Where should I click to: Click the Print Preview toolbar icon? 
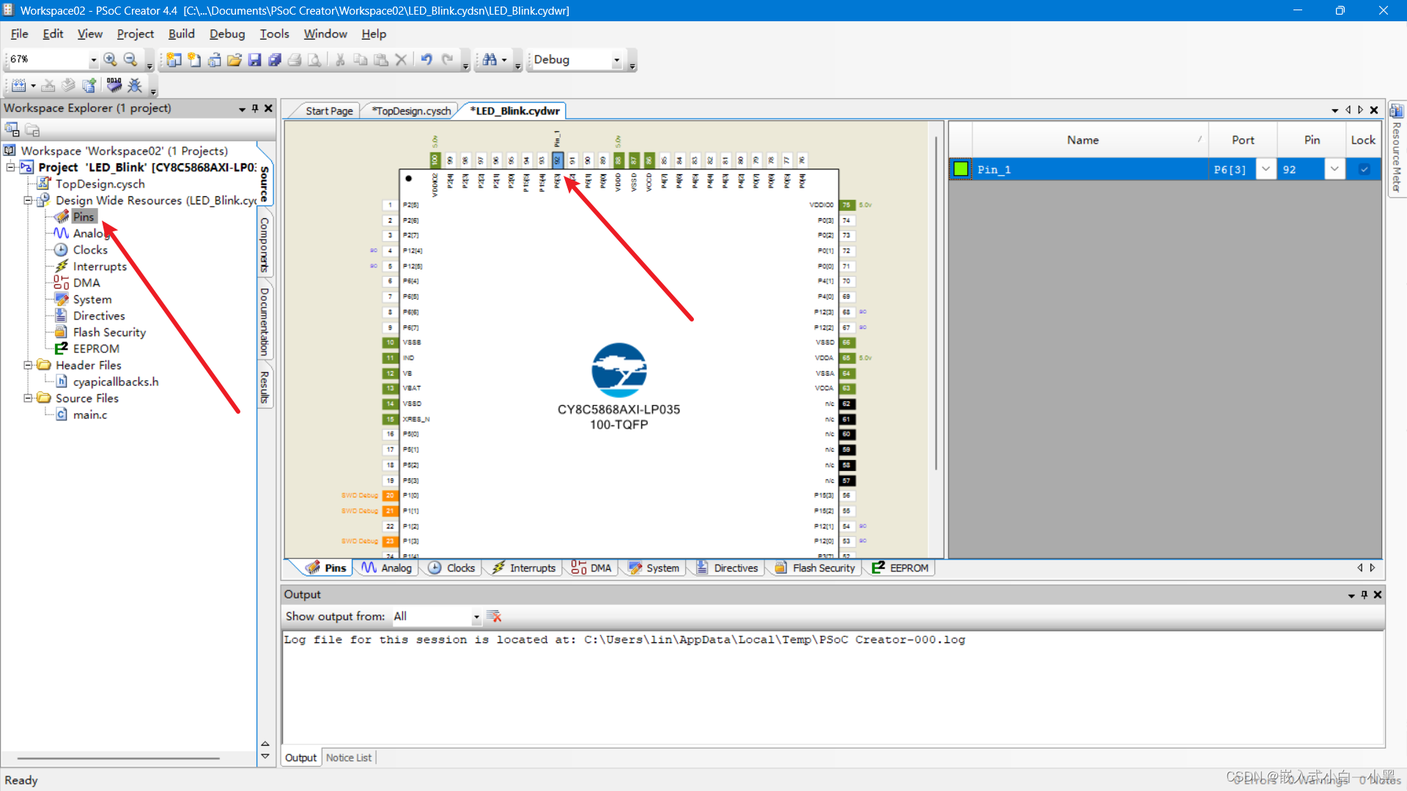pos(314,60)
